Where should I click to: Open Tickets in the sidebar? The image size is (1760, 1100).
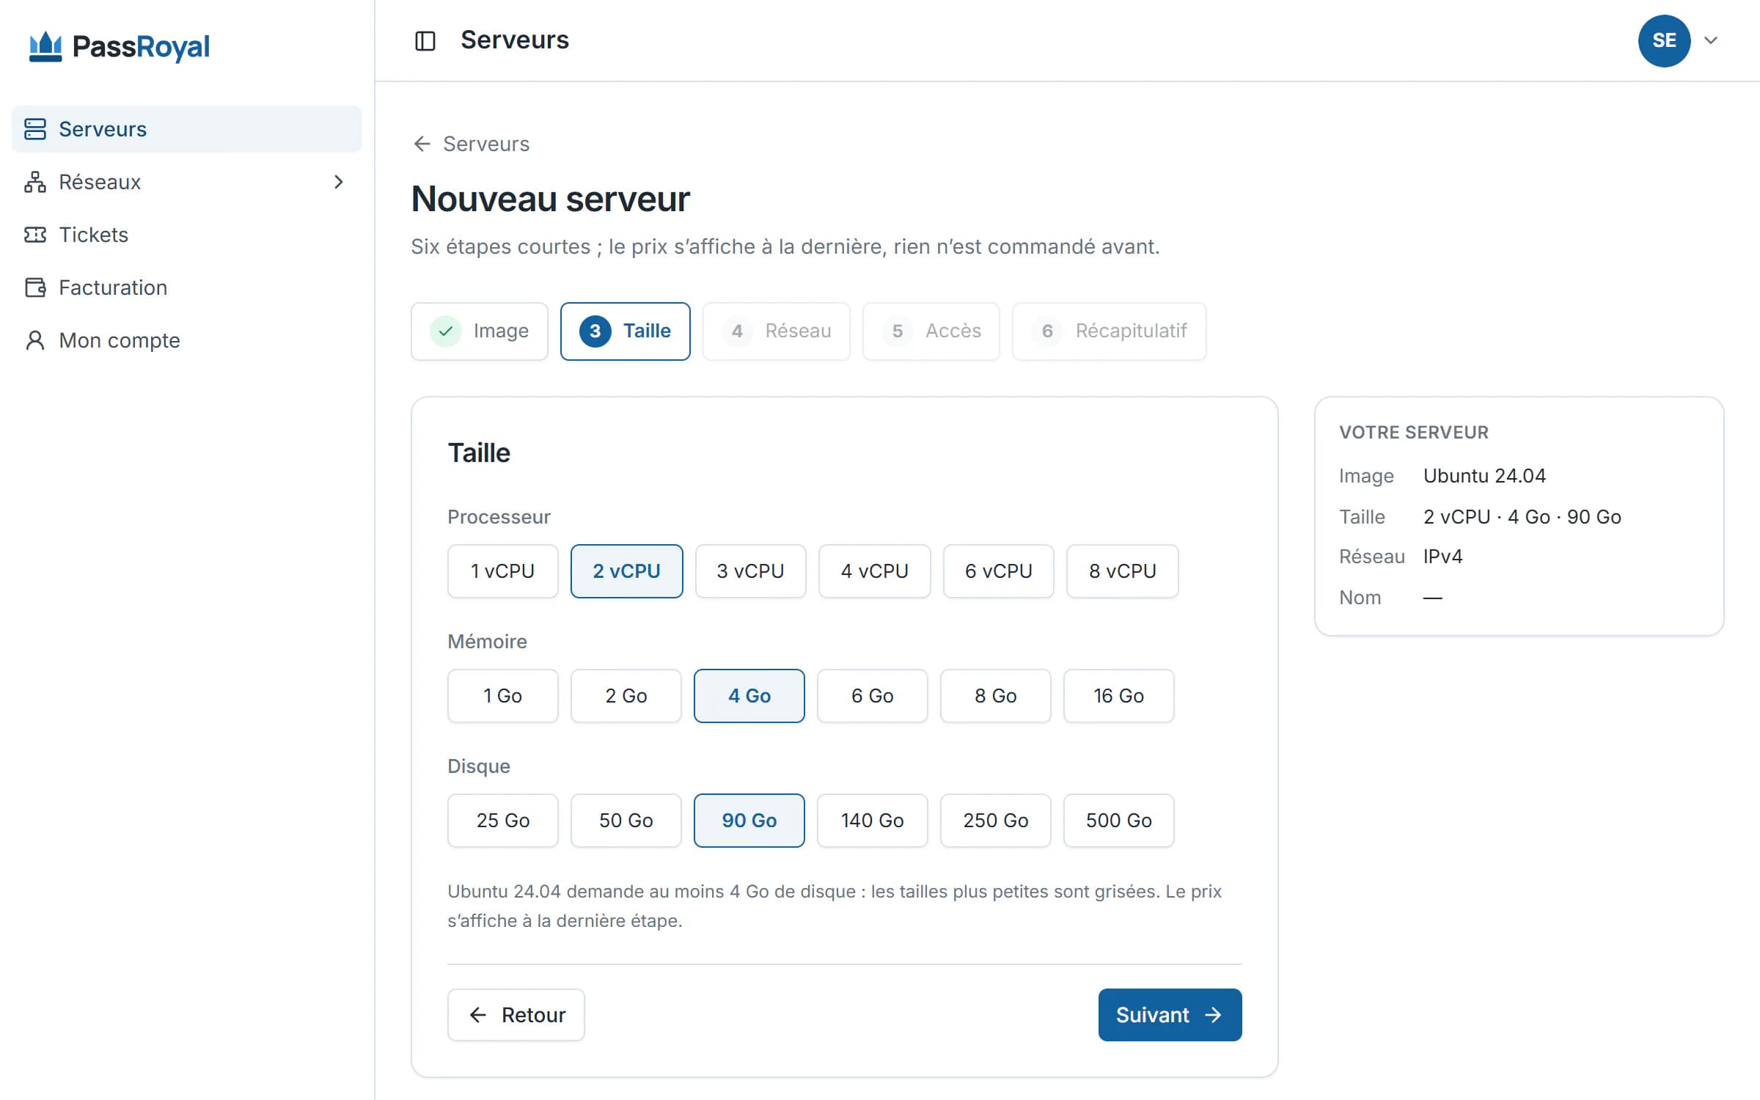186,235
